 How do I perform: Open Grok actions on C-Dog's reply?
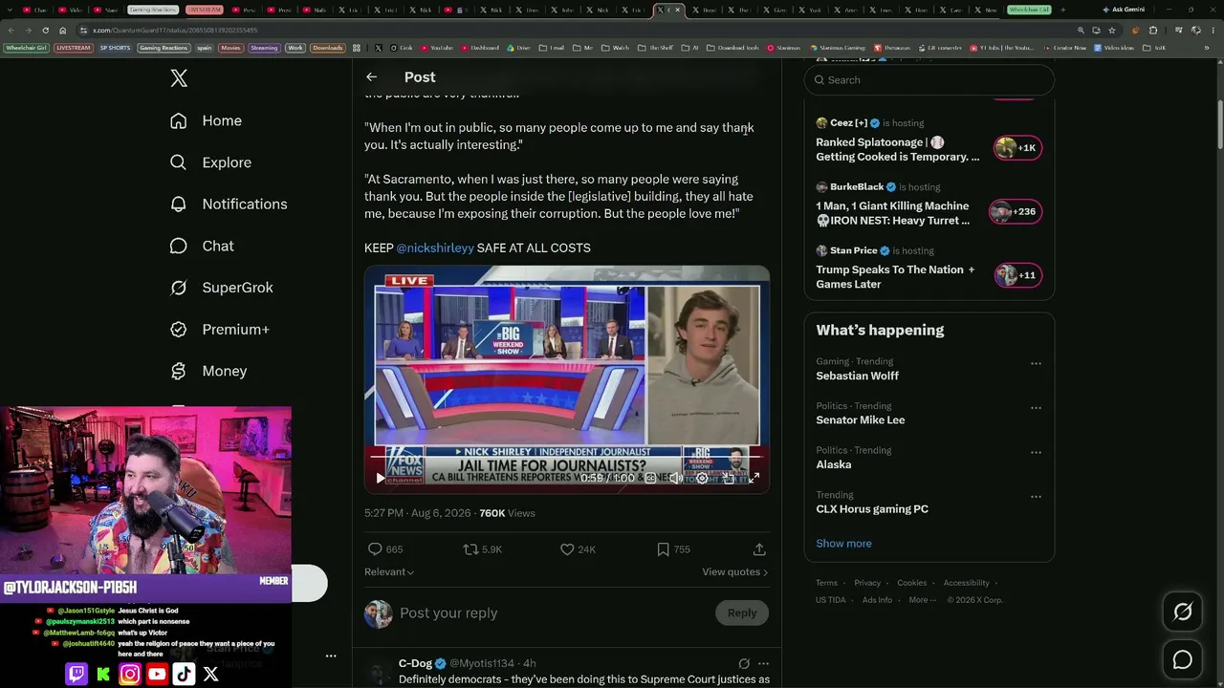click(743, 663)
